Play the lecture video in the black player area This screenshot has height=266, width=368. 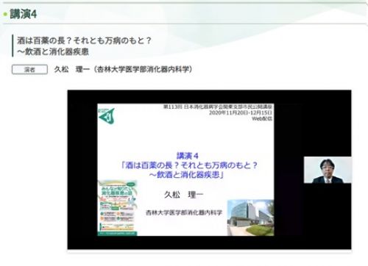click(209, 170)
